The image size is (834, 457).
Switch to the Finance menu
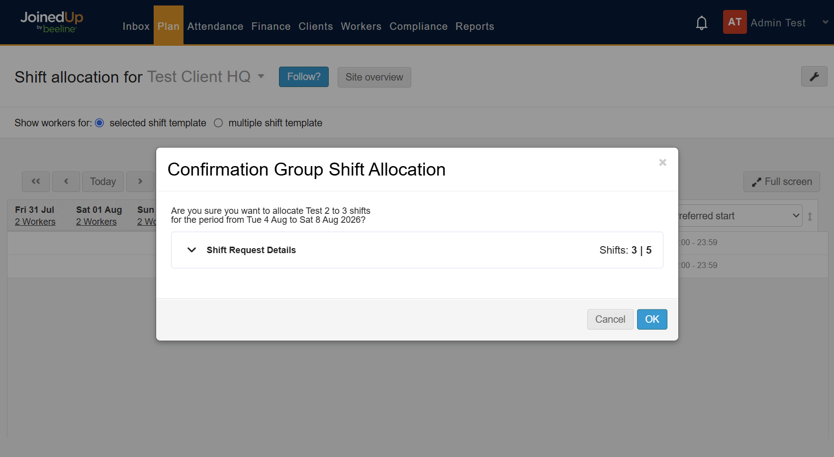coord(271,26)
